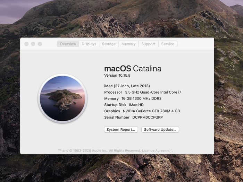
Task: Select the serial number DCPPM0CCFQPP
Action: pos(148,117)
